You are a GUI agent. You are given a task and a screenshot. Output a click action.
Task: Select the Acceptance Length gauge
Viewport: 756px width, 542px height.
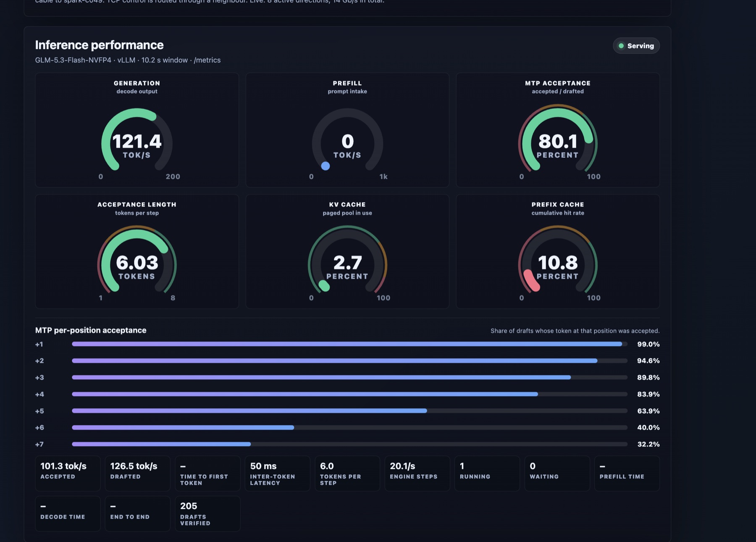pyautogui.click(x=137, y=251)
